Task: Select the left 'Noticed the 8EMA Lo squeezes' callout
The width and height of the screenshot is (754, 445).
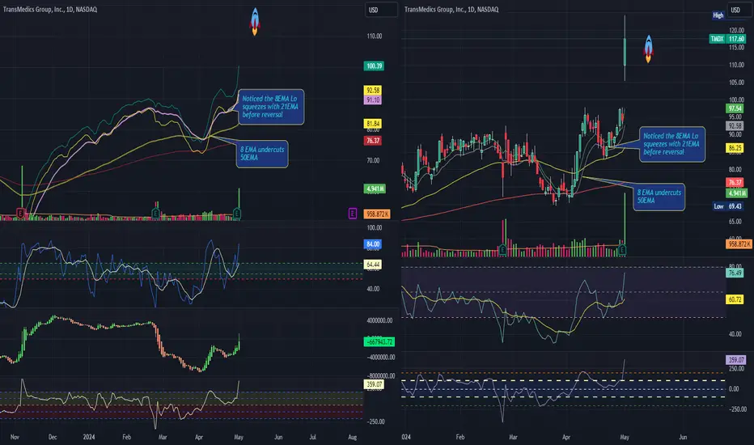Action: pyautogui.click(x=271, y=107)
